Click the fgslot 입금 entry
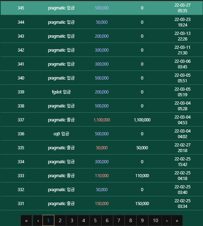 point(61,92)
